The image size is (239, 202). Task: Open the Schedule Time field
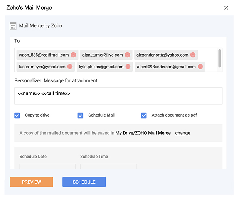click(x=108, y=166)
